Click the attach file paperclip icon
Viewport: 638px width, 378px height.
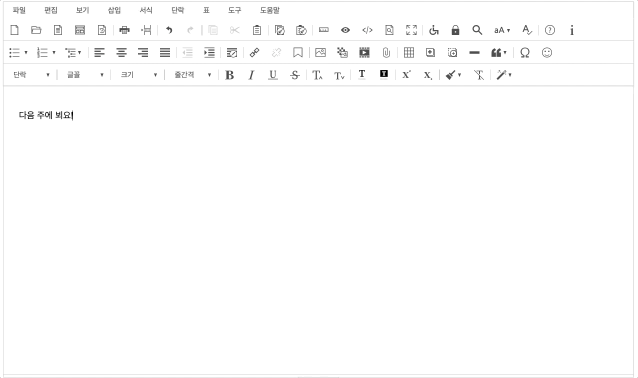(386, 52)
